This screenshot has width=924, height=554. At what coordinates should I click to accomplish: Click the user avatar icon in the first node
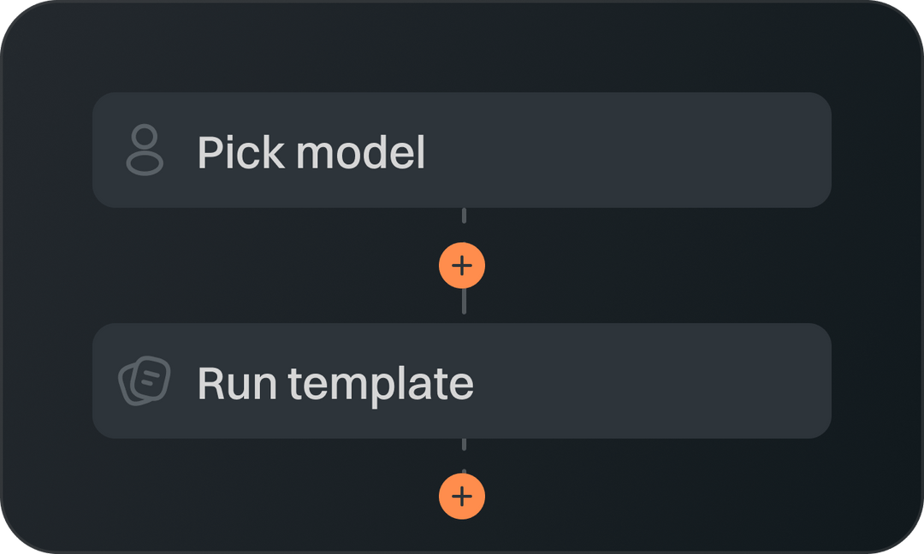[145, 150]
